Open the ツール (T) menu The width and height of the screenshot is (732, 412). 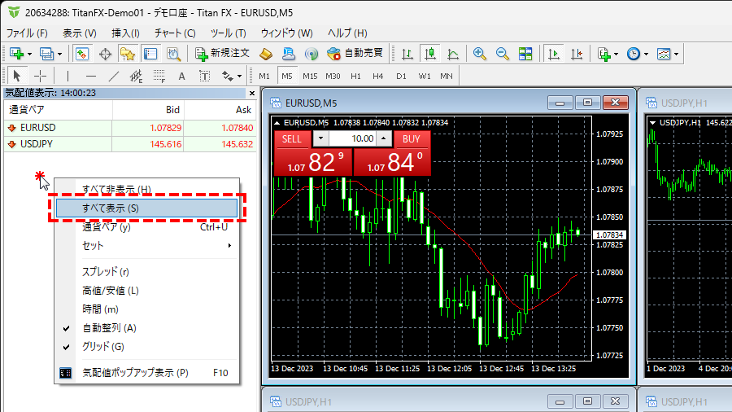(229, 33)
